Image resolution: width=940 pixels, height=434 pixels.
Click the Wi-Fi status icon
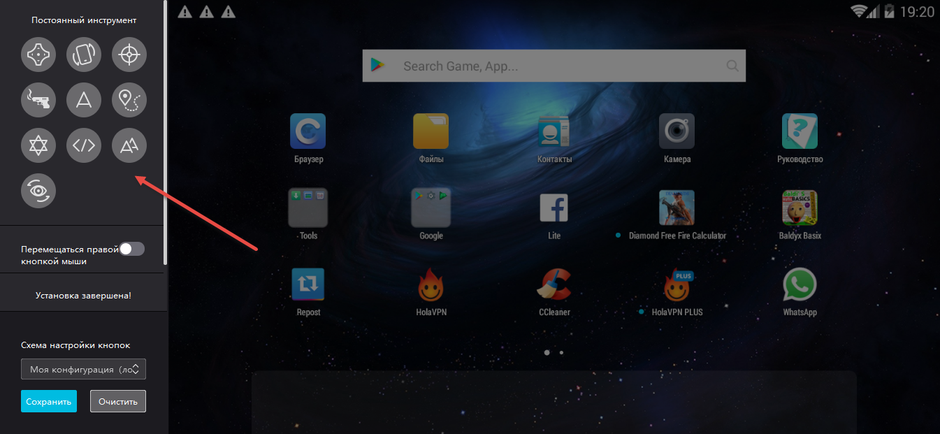(x=859, y=11)
